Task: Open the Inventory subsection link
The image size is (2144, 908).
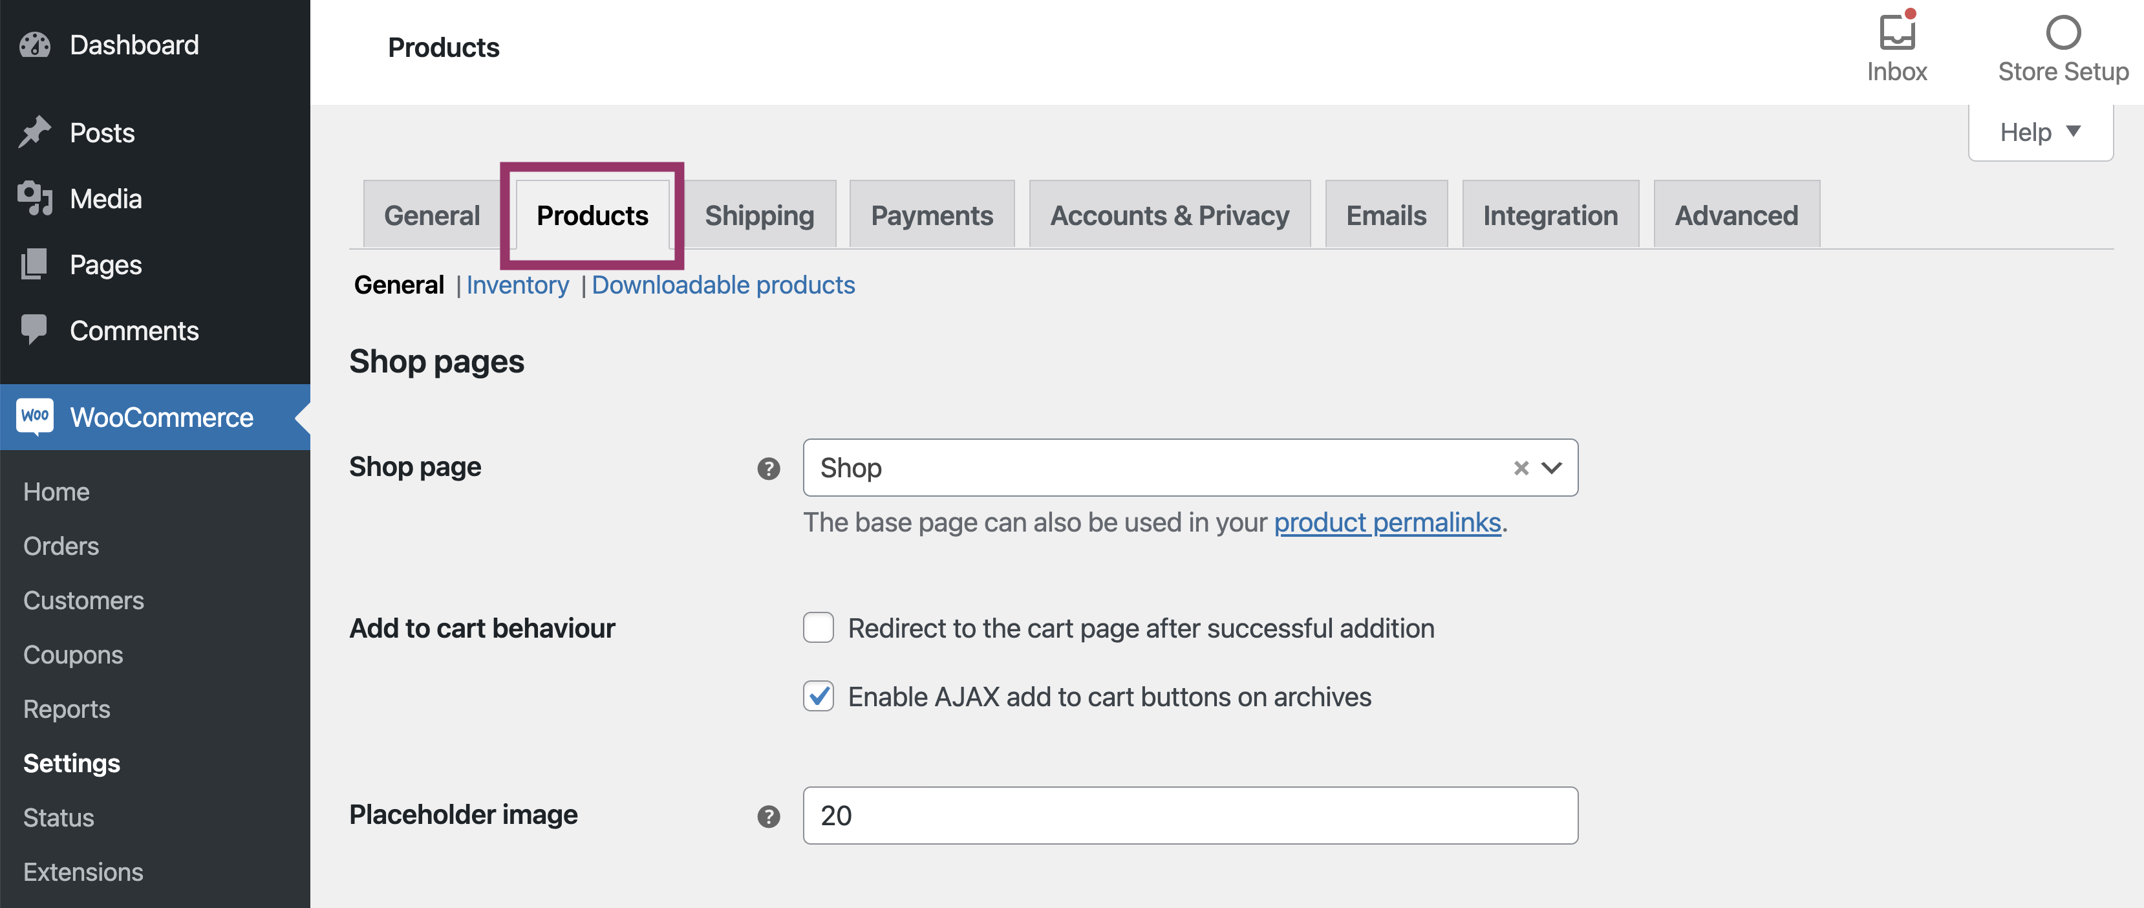Action: [517, 285]
